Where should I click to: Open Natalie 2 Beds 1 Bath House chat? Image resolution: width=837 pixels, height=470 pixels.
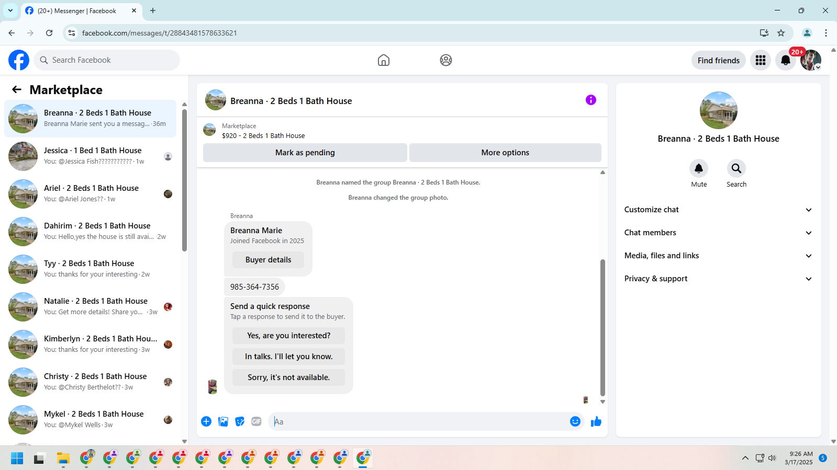tap(90, 307)
